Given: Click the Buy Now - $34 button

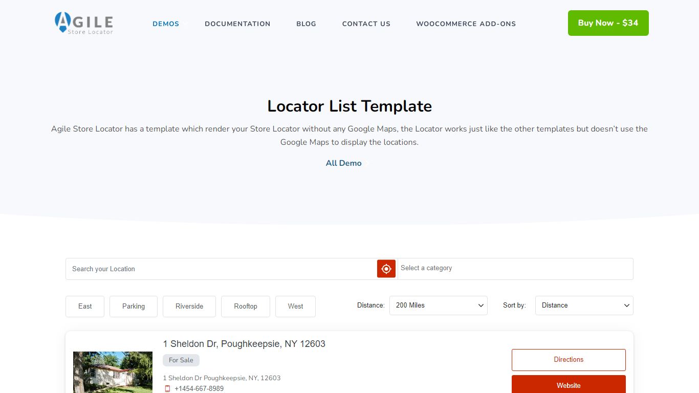Looking at the screenshot, I should coord(608,23).
